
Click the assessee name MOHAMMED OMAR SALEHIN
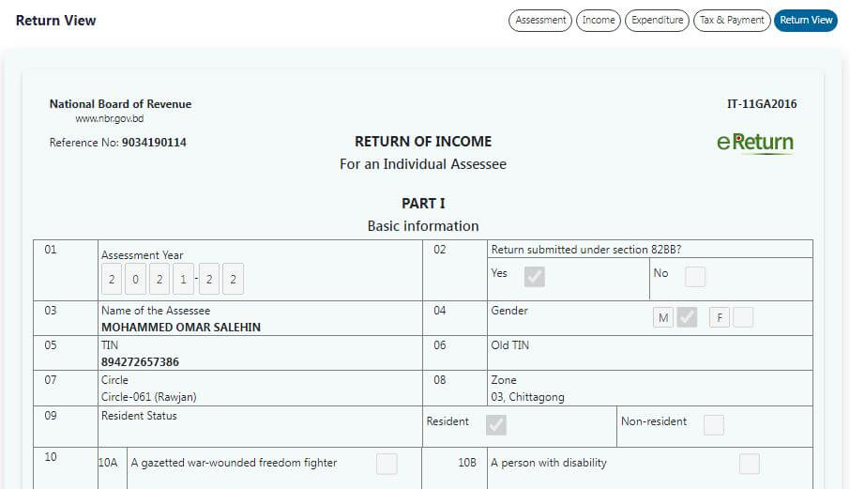pos(181,328)
